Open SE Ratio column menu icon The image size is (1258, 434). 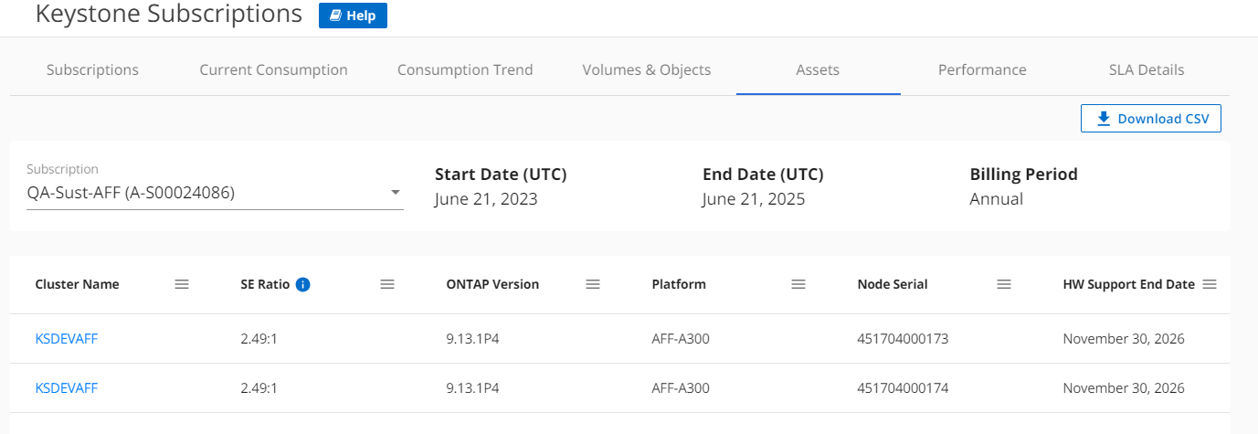(x=387, y=284)
